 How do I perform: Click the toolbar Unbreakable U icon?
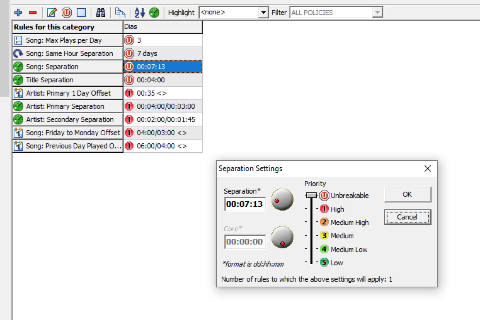click(67, 12)
